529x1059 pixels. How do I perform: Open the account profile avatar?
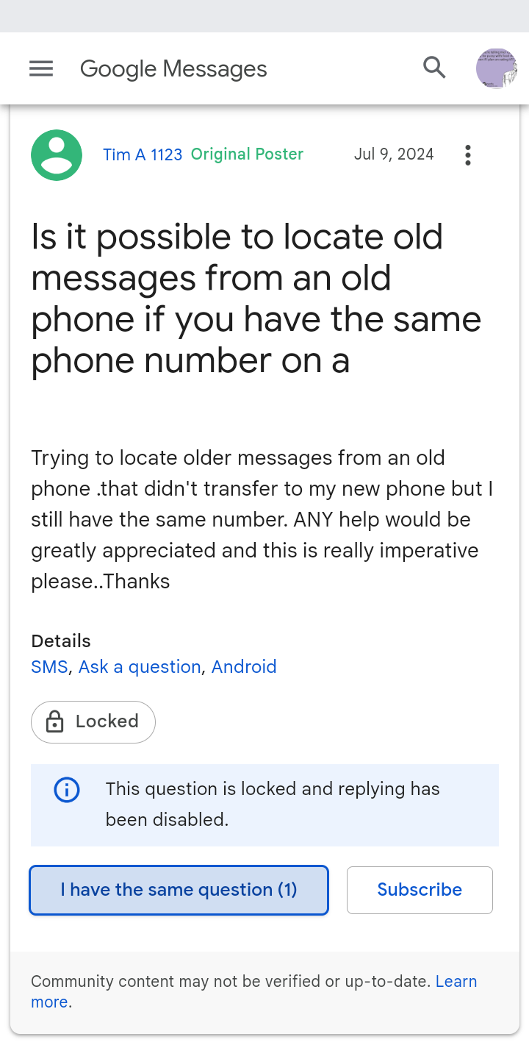pyautogui.click(x=497, y=68)
